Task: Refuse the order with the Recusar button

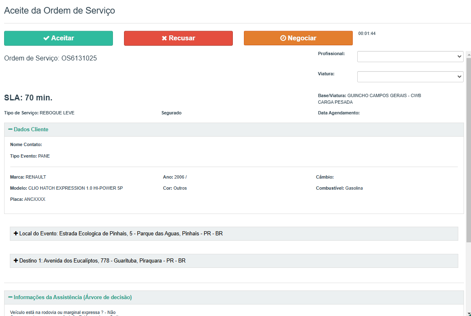Action: click(x=178, y=38)
